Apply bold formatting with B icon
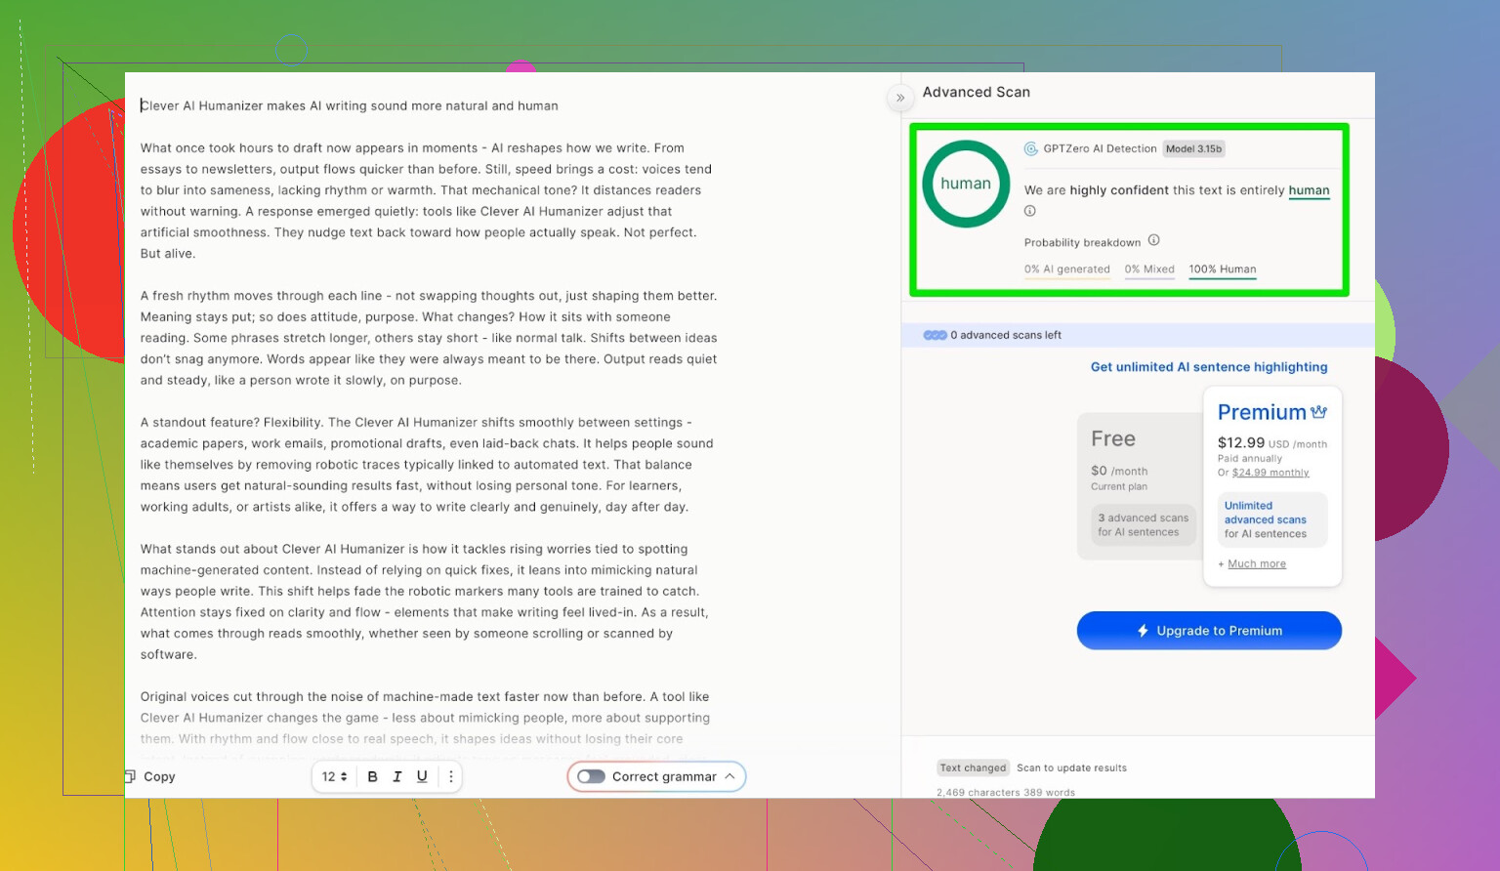 [372, 776]
